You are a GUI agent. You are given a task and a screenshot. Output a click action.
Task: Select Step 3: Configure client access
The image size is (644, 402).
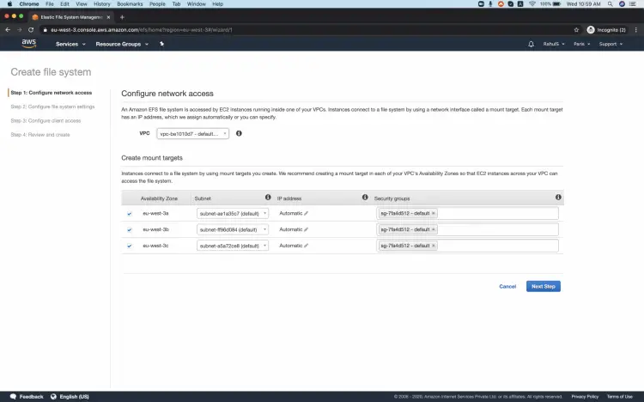click(x=46, y=120)
